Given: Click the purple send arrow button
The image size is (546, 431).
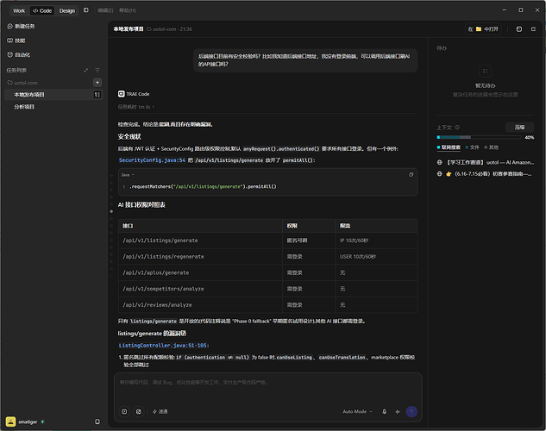Looking at the screenshot, I should coord(411,411).
